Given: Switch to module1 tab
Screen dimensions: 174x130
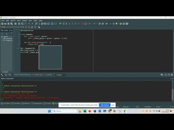Looking at the screenshot, I should pos(49,75).
